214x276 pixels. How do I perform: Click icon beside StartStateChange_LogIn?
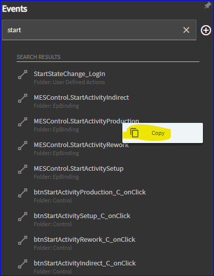tap(23, 75)
